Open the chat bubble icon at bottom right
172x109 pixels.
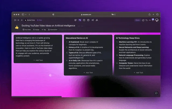tap(156, 93)
